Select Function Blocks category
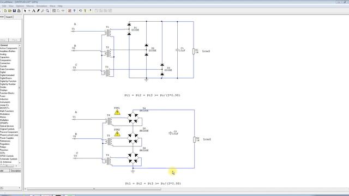The height and width of the screenshot is (196, 349). 7,93
